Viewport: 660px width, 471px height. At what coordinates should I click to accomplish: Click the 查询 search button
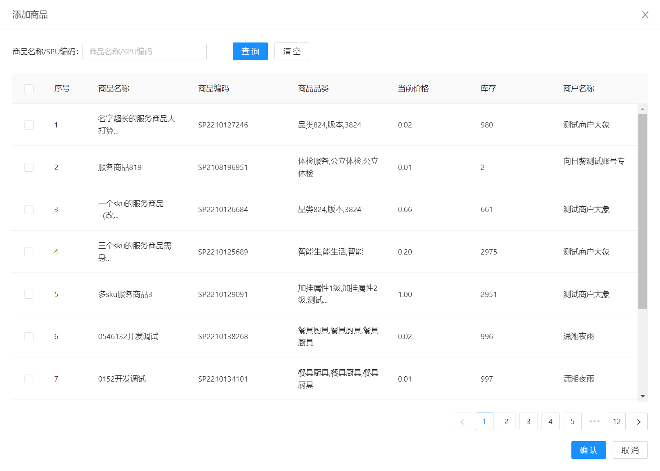[250, 51]
